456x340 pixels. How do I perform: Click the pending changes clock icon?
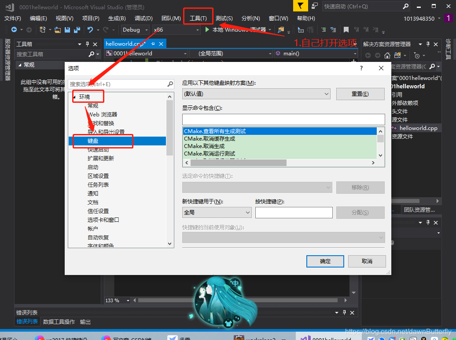pyautogui.click(x=417, y=55)
